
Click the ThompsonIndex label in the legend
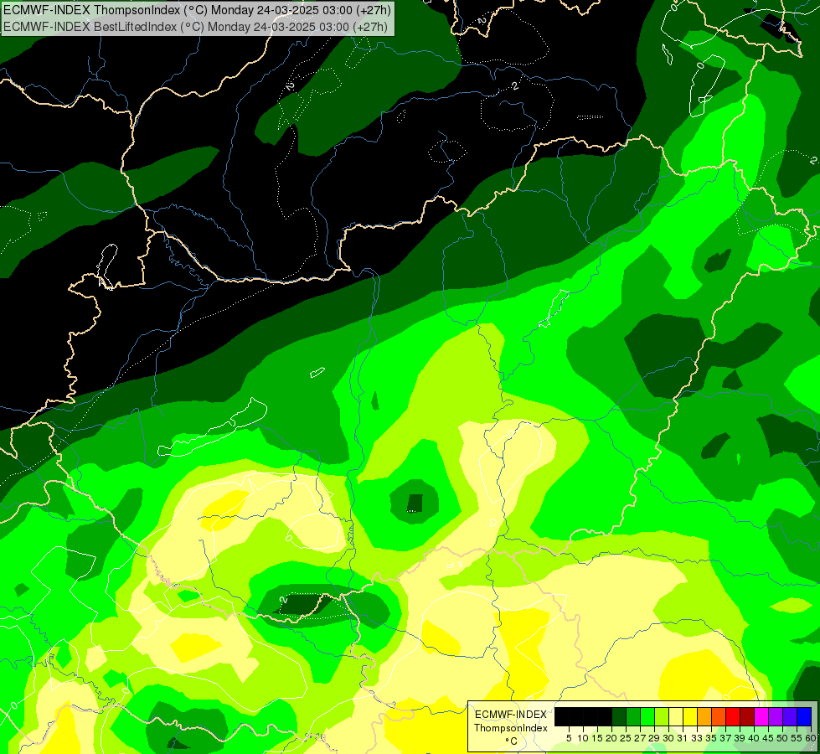[511, 728]
